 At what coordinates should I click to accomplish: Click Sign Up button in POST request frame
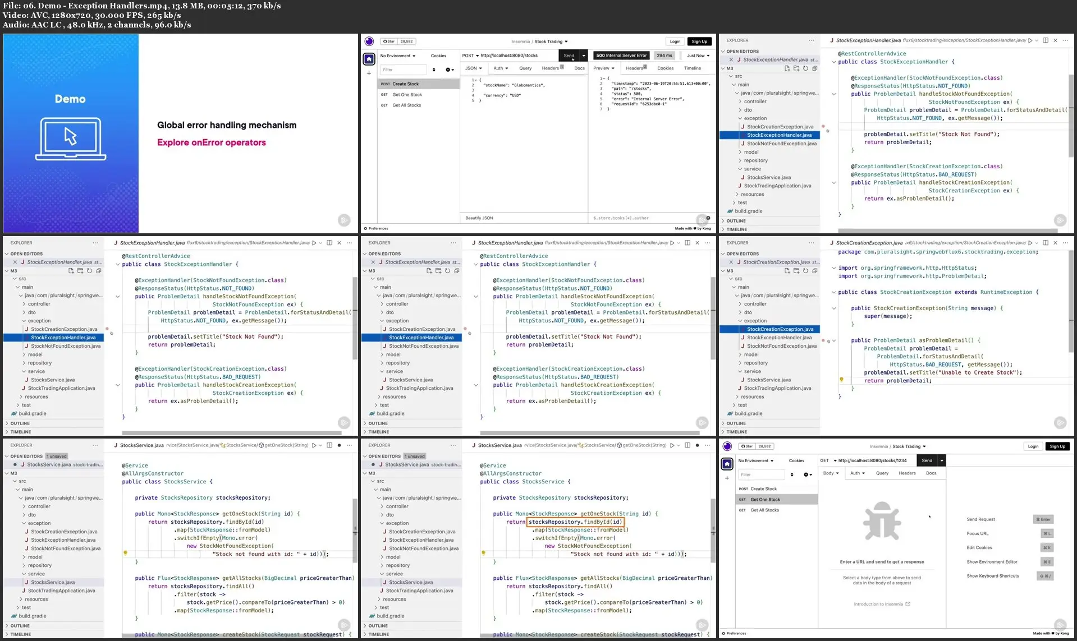click(699, 41)
